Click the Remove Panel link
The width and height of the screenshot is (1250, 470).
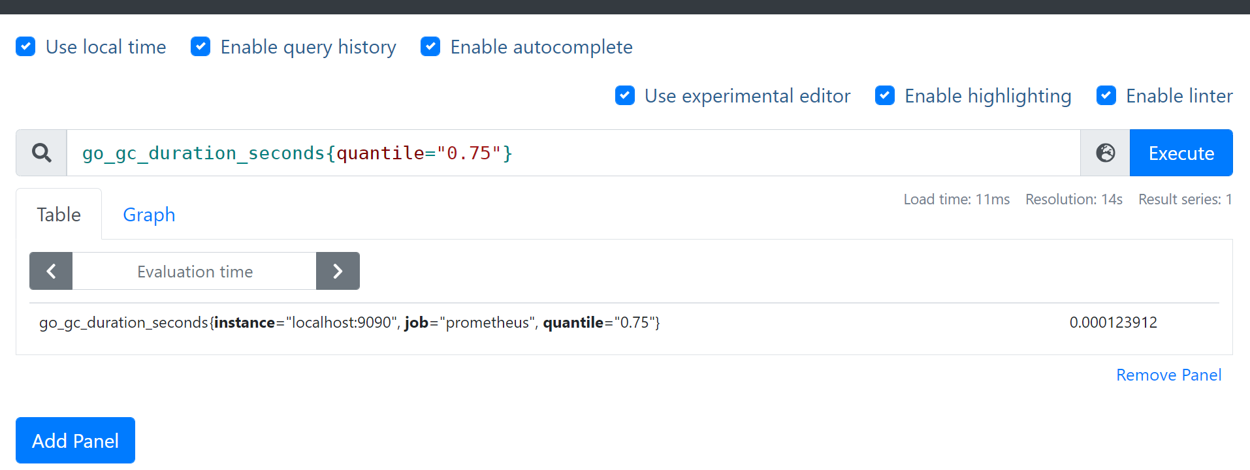(1168, 375)
